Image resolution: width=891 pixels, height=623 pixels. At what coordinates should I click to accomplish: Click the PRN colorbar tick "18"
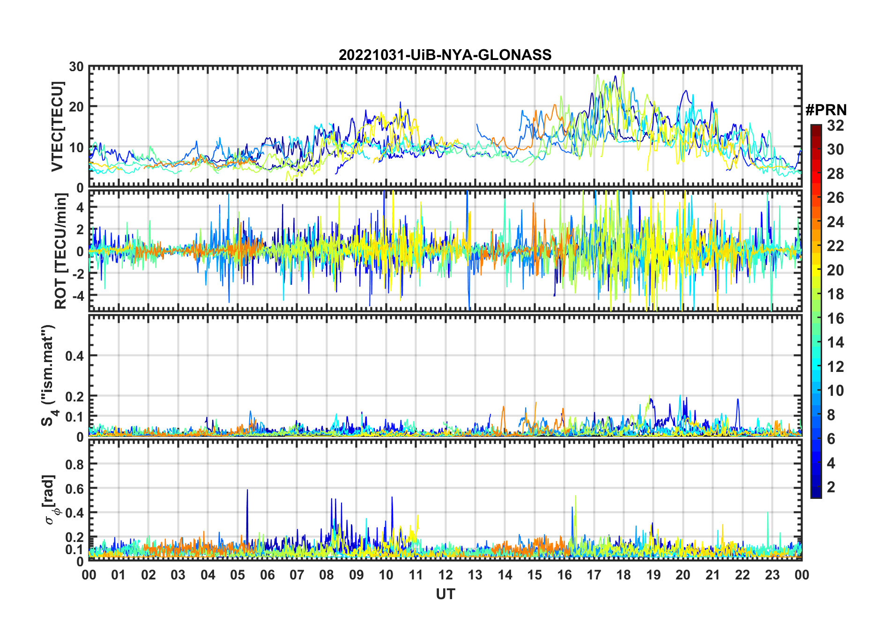(835, 294)
